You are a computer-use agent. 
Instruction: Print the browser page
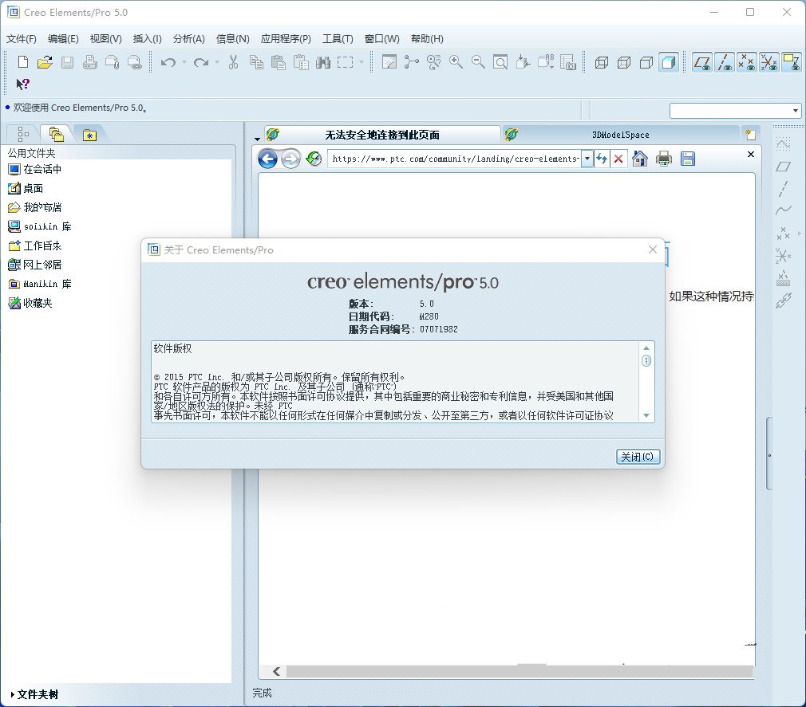664,159
